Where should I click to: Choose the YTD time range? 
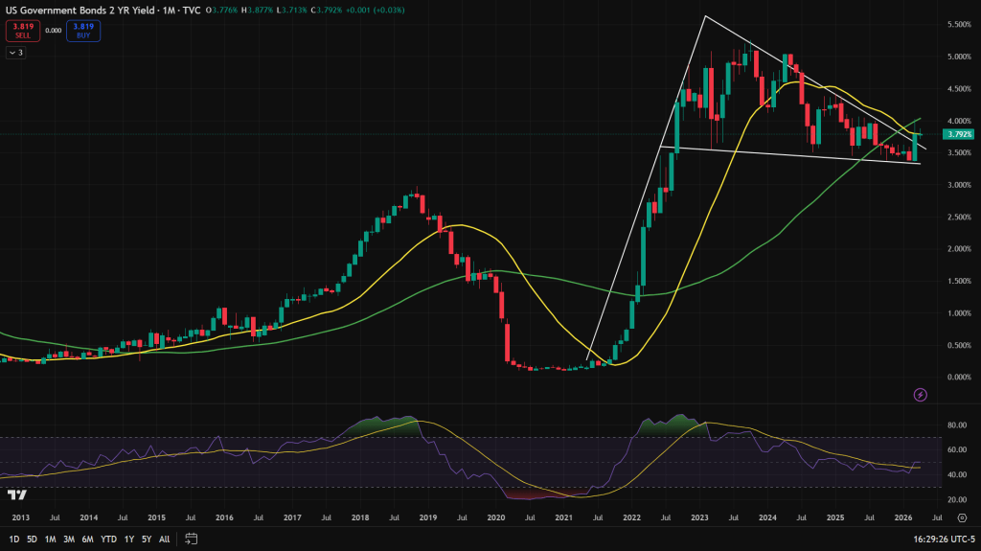tap(108, 539)
